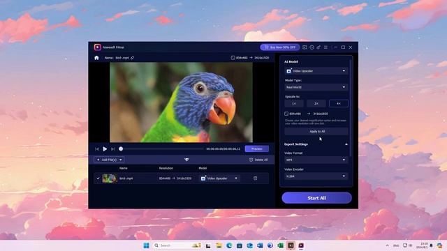The height and width of the screenshot is (251, 447).
Task: Click the bird video preview image
Action: tap(181, 102)
